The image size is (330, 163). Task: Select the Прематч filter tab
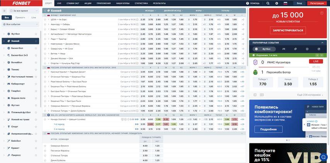pyautogui.click(x=20, y=18)
